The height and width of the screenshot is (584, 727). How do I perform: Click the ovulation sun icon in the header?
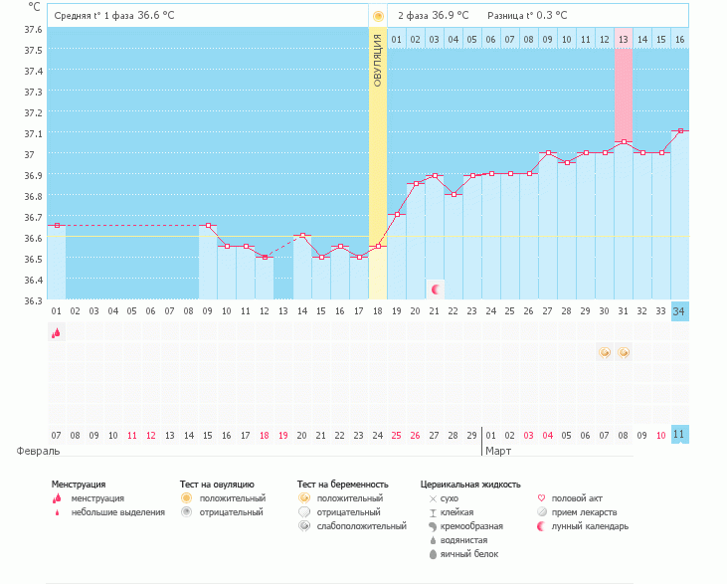(378, 16)
